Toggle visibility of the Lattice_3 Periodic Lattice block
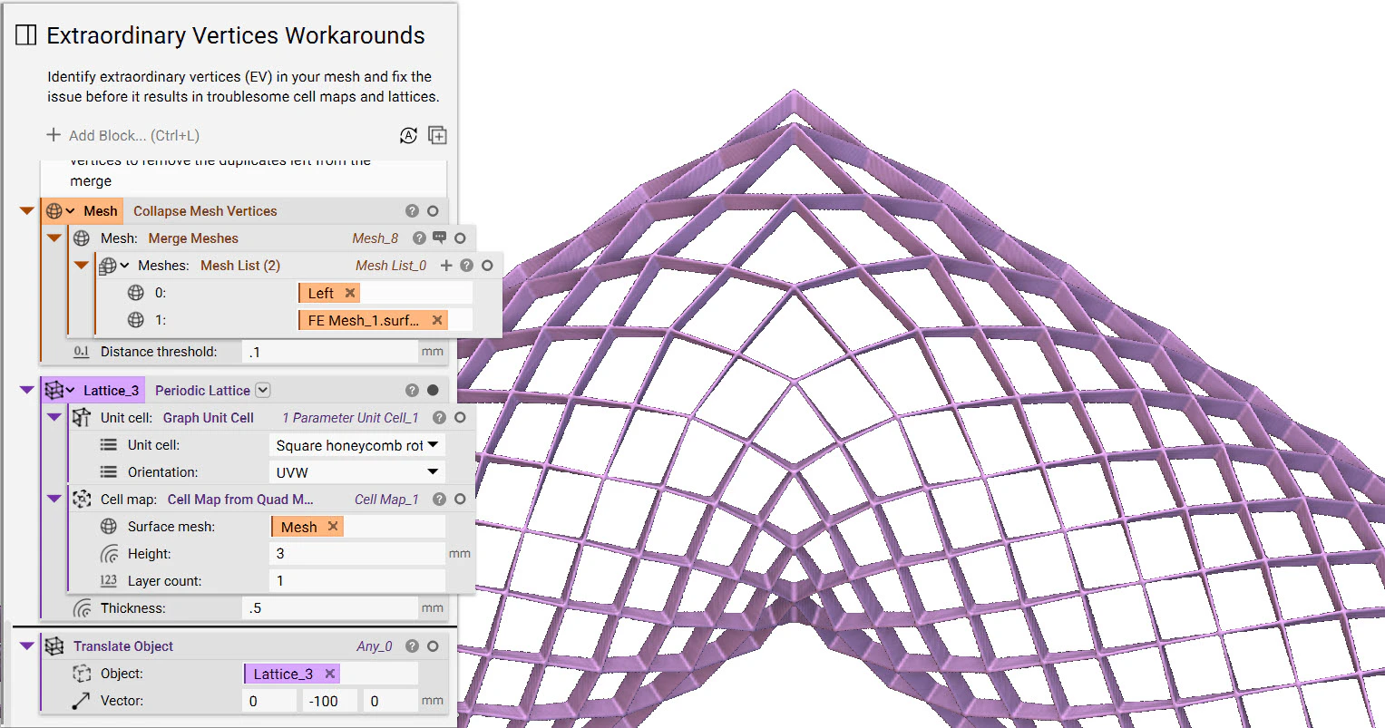 434,390
